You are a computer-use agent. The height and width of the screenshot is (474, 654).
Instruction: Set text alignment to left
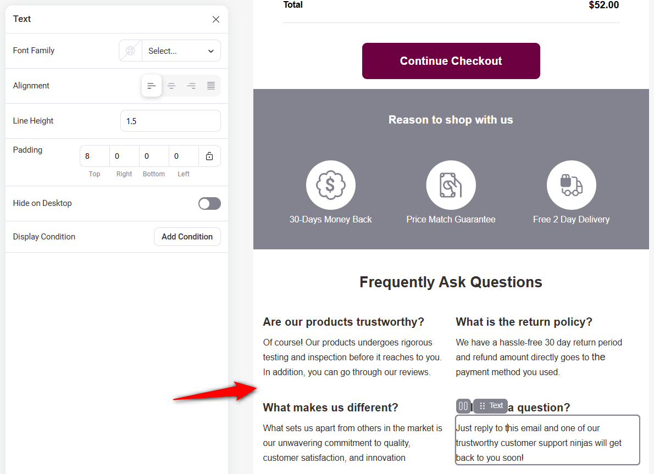pos(152,86)
